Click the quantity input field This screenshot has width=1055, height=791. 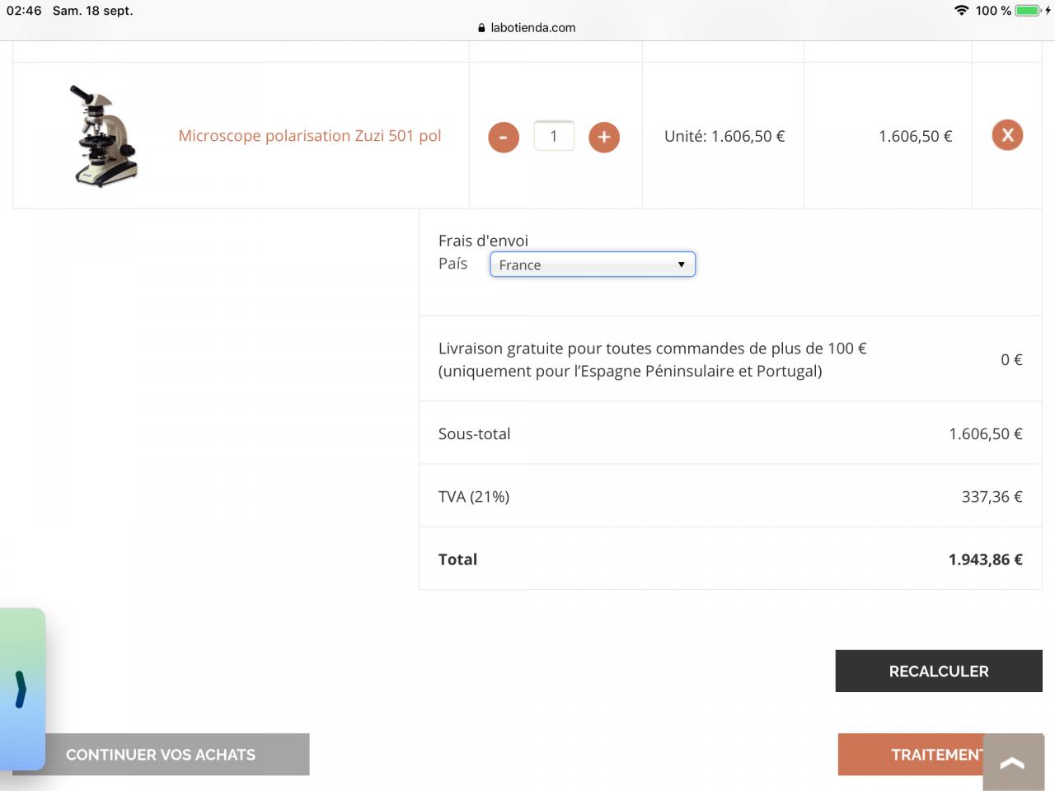click(554, 136)
